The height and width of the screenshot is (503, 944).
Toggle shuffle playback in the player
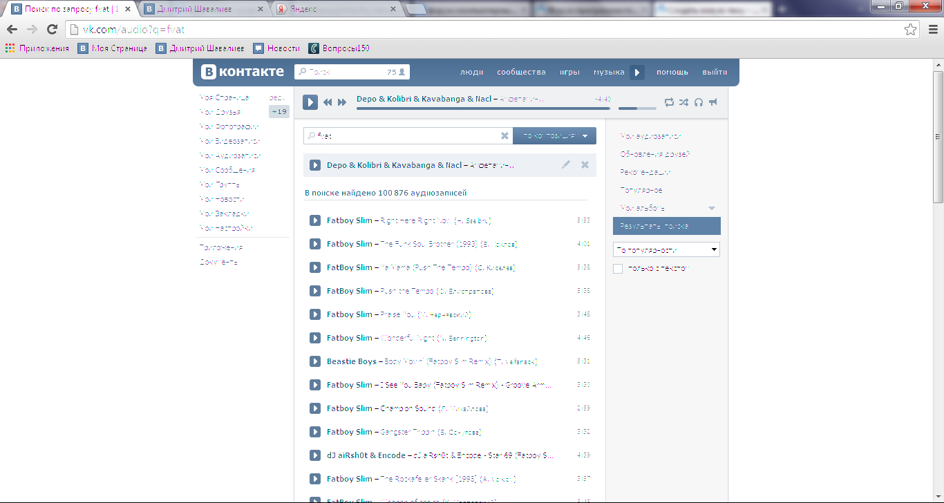(683, 102)
